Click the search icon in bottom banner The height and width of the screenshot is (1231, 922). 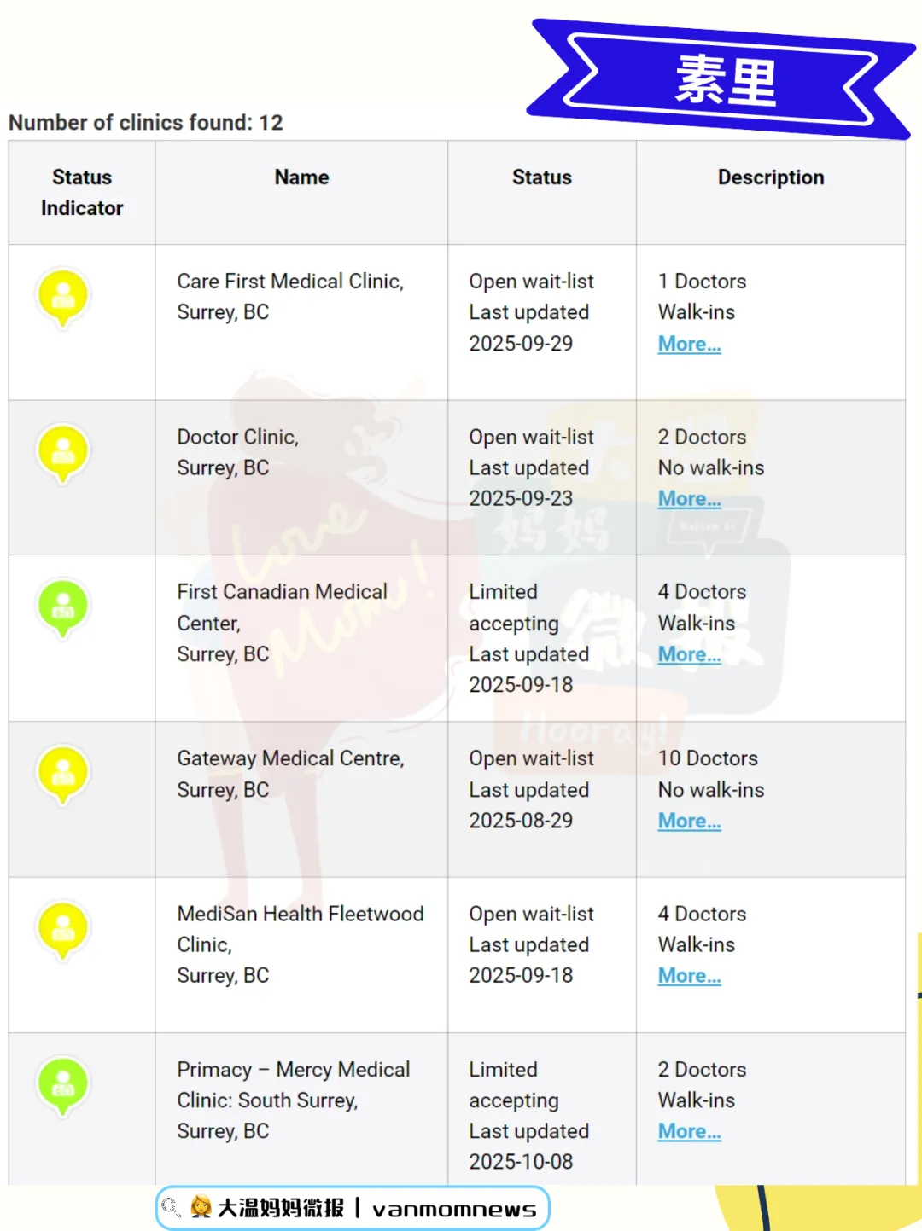171,1207
